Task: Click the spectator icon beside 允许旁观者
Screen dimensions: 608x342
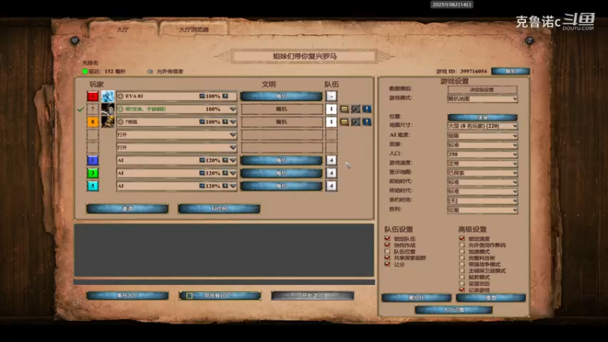Action: 150,71
